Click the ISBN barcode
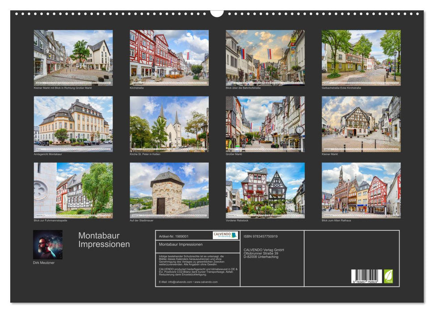 [x=367, y=276]
